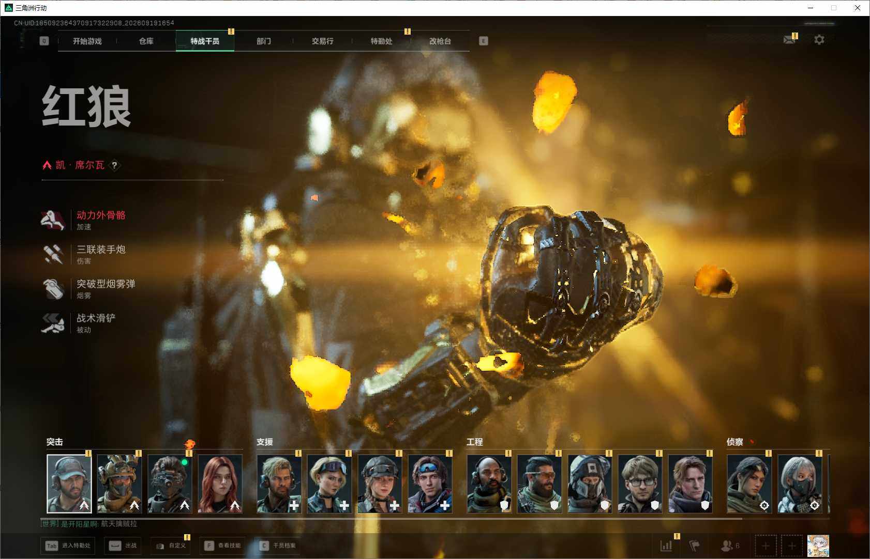Click the 支援 category label
This screenshot has height=559, width=870.
click(x=265, y=442)
